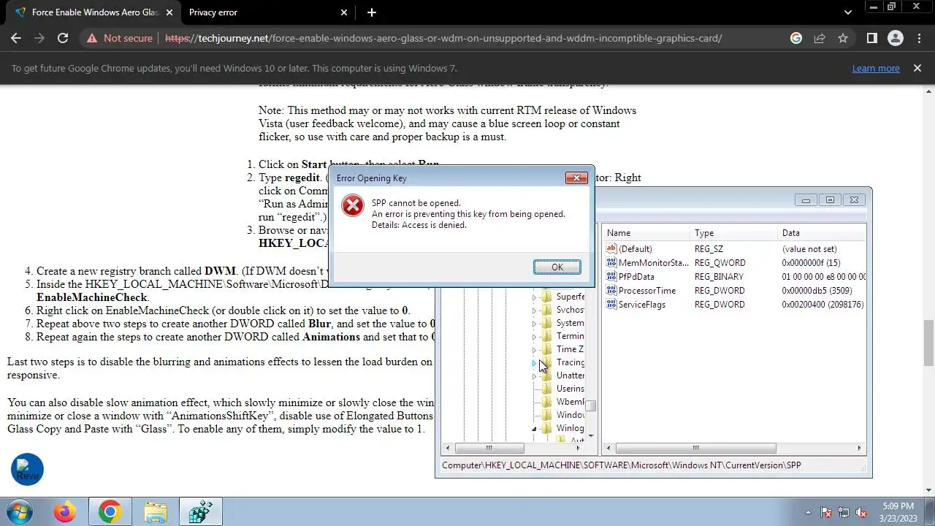Viewport: 935px width, 526px height.
Task: Open the Windows Start menu
Action: (x=18, y=512)
